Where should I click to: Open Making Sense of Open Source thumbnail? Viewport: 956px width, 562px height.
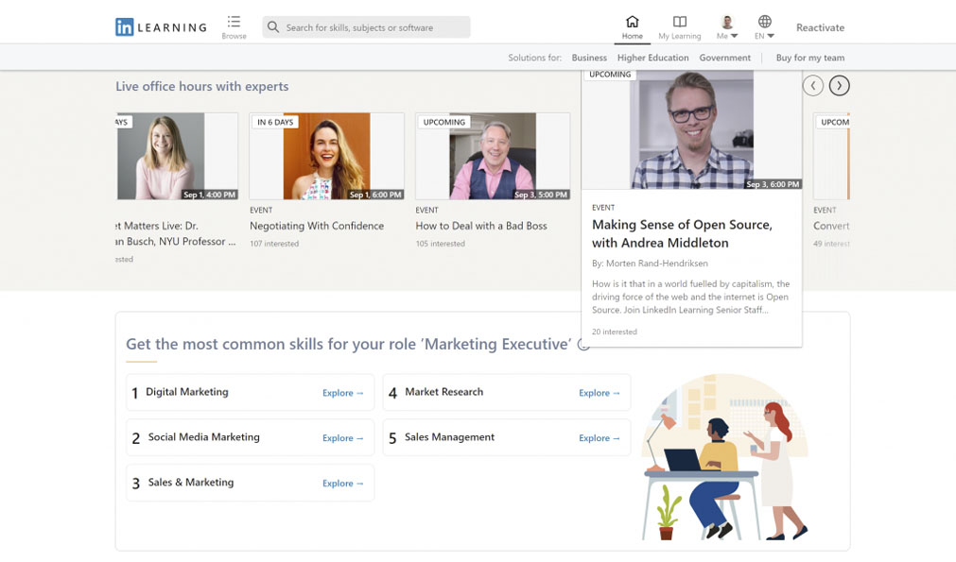691,129
